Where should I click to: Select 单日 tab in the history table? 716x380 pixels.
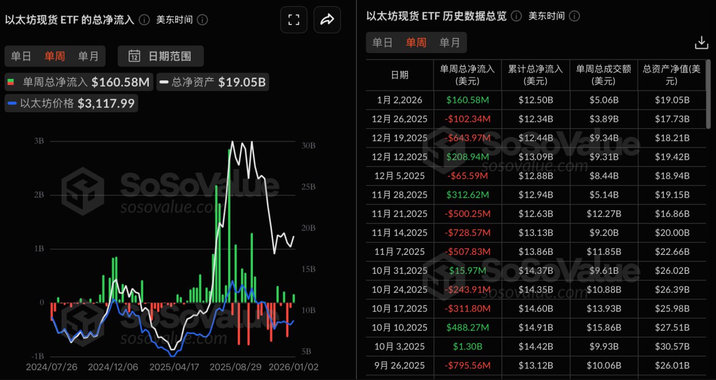383,42
